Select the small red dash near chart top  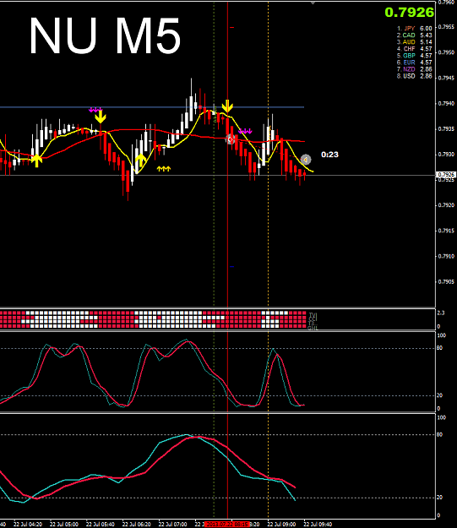[231, 27]
